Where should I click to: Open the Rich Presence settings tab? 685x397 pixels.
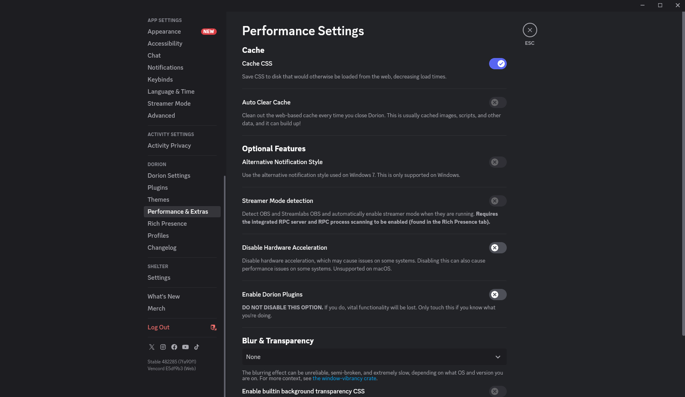167,224
